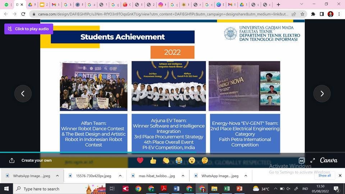Open the Windows Start menu

tap(6, 189)
